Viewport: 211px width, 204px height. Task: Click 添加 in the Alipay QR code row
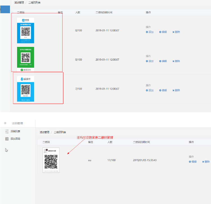150,32
